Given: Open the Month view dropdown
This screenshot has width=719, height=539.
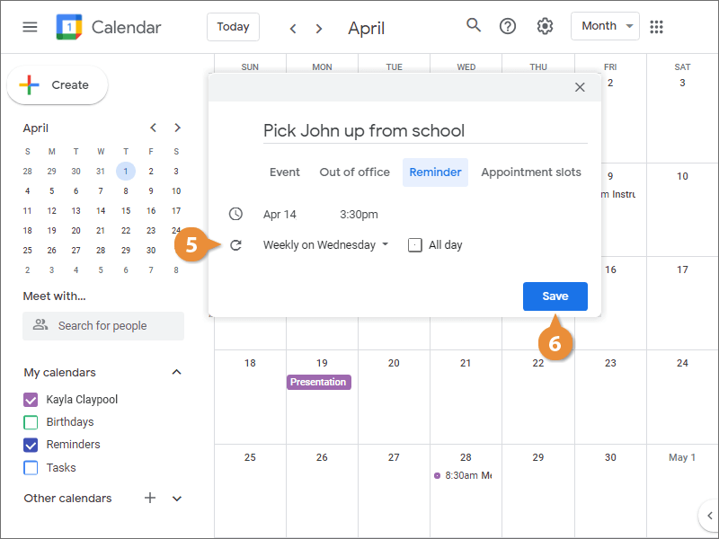Looking at the screenshot, I should (x=605, y=26).
